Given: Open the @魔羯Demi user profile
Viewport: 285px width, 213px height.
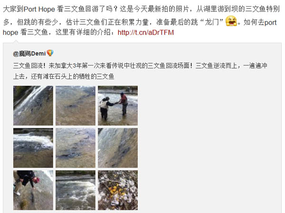Looking at the screenshot, I should [x=29, y=54].
